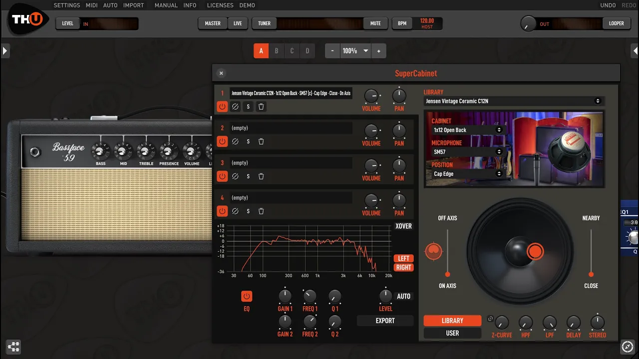Image resolution: width=639 pixels, height=359 pixels.
Task: Click the Gain 2 EQ knob
Action: pos(285,322)
